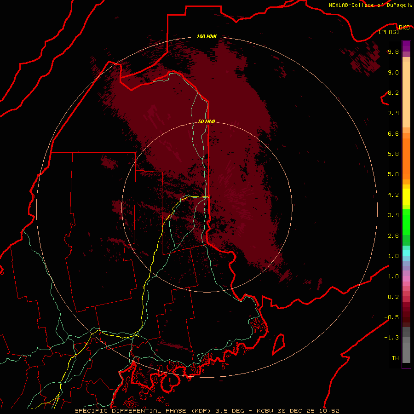Click the -1.3 value on the color scale

391,338
